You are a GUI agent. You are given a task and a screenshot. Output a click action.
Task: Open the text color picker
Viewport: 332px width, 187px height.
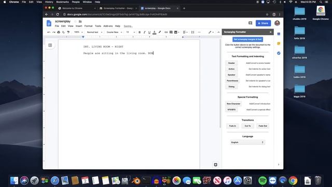coord(155,32)
